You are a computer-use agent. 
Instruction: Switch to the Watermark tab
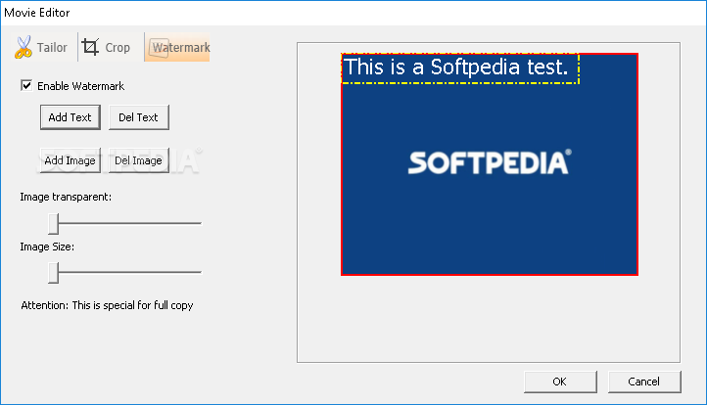178,47
